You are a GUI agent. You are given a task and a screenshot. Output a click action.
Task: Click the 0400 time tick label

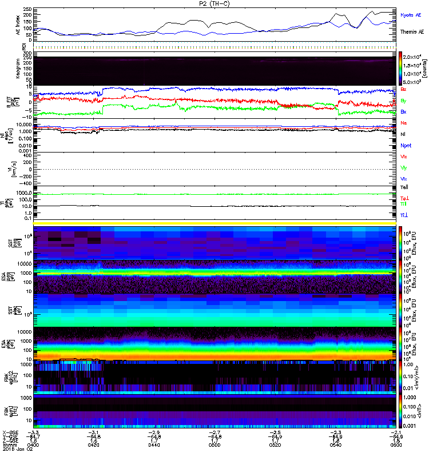tap(33, 445)
